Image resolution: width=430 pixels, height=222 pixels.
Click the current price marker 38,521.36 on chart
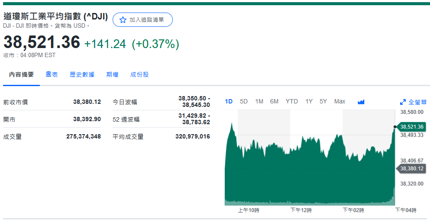(x=412, y=127)
